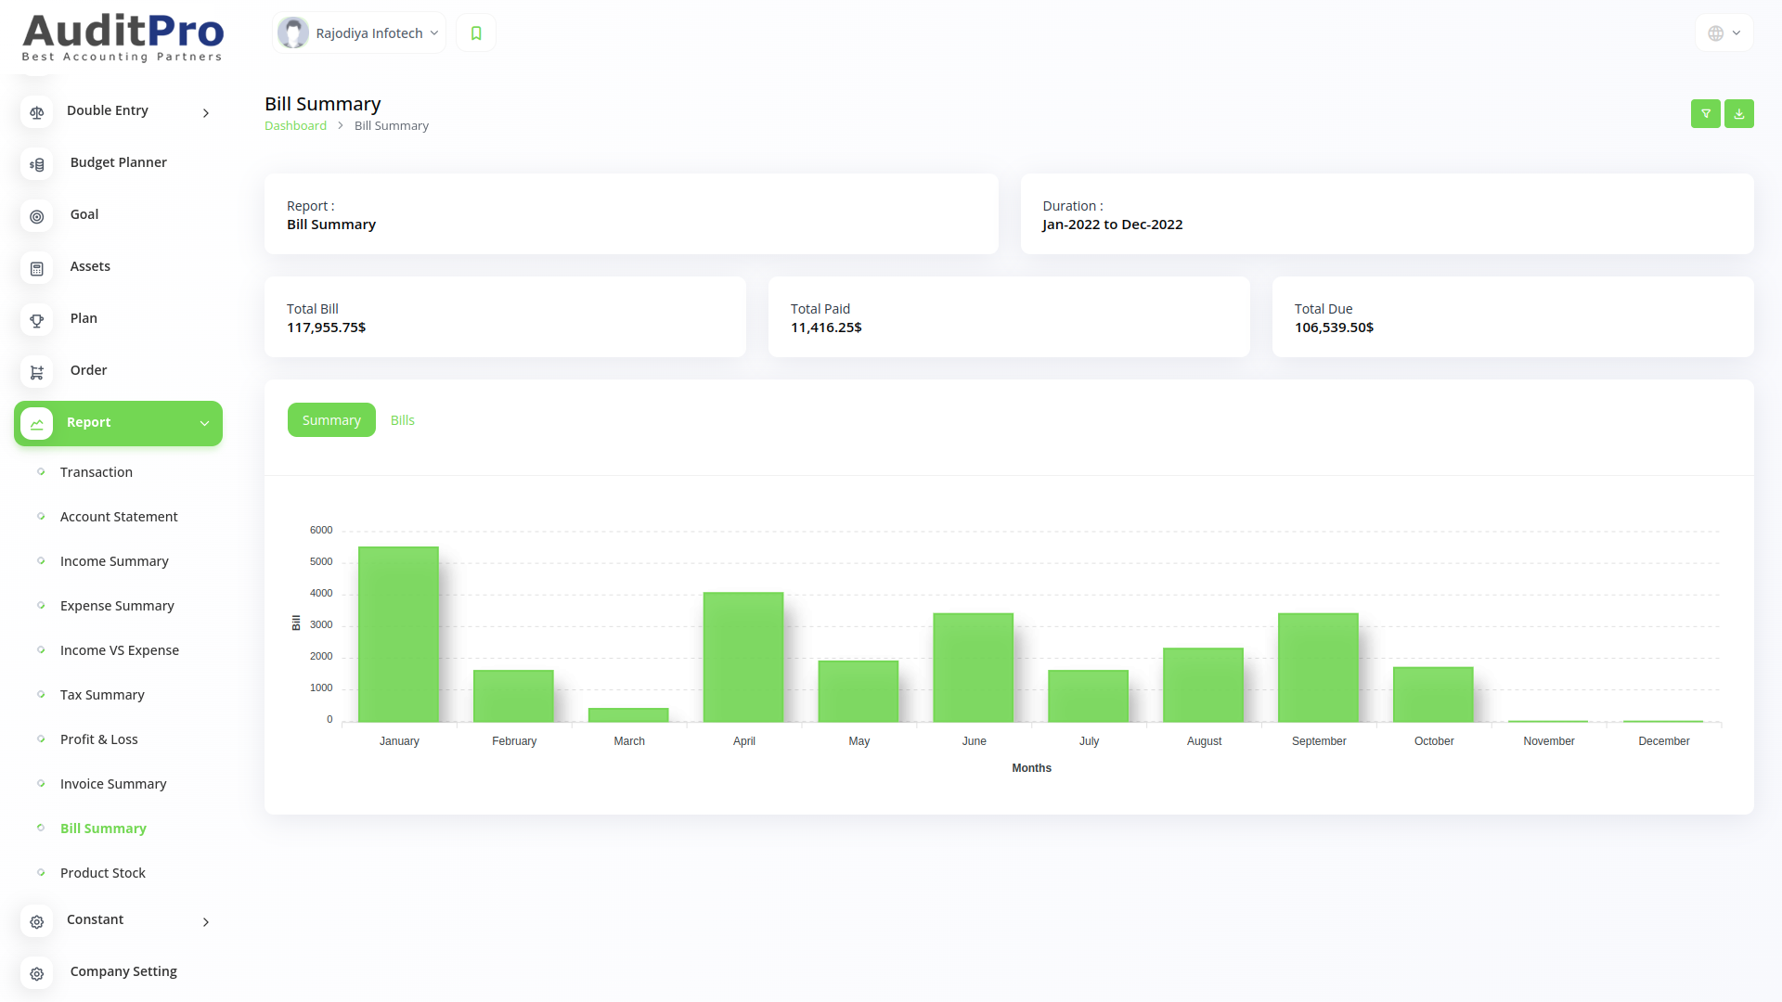
Task: Click the Assets sidebar icon
Action: [37, 266]
